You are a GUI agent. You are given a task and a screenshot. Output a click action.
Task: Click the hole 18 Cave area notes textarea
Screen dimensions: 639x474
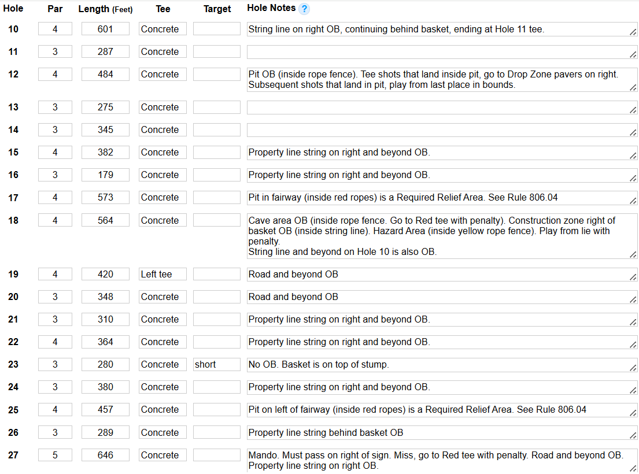click(x=439, y=236)
